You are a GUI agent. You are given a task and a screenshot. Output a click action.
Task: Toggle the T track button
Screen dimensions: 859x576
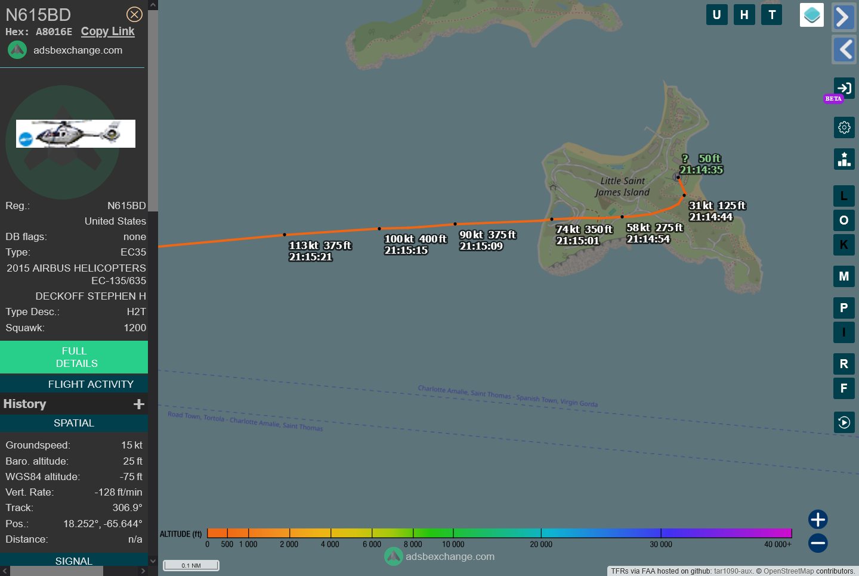click(x=771, y=15)
